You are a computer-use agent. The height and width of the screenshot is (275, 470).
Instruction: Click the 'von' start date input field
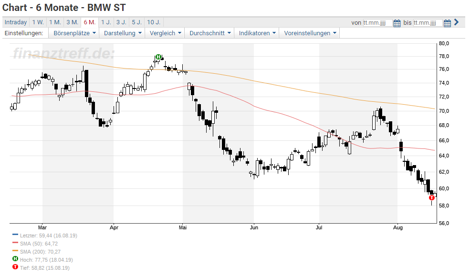(x=378, y=23)
